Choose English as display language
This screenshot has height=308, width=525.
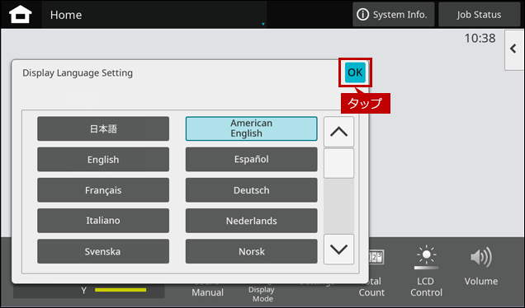point(103,159)
